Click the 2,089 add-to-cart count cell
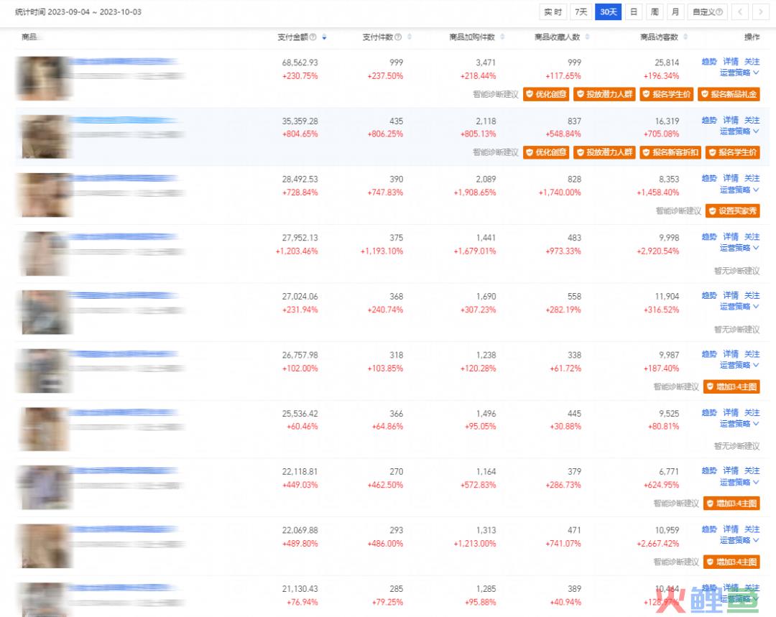The width and height of the screenshot is (776, 617). coord(486,179)
